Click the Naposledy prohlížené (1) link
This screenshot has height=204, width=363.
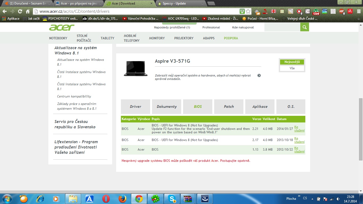tap(172, 27)
